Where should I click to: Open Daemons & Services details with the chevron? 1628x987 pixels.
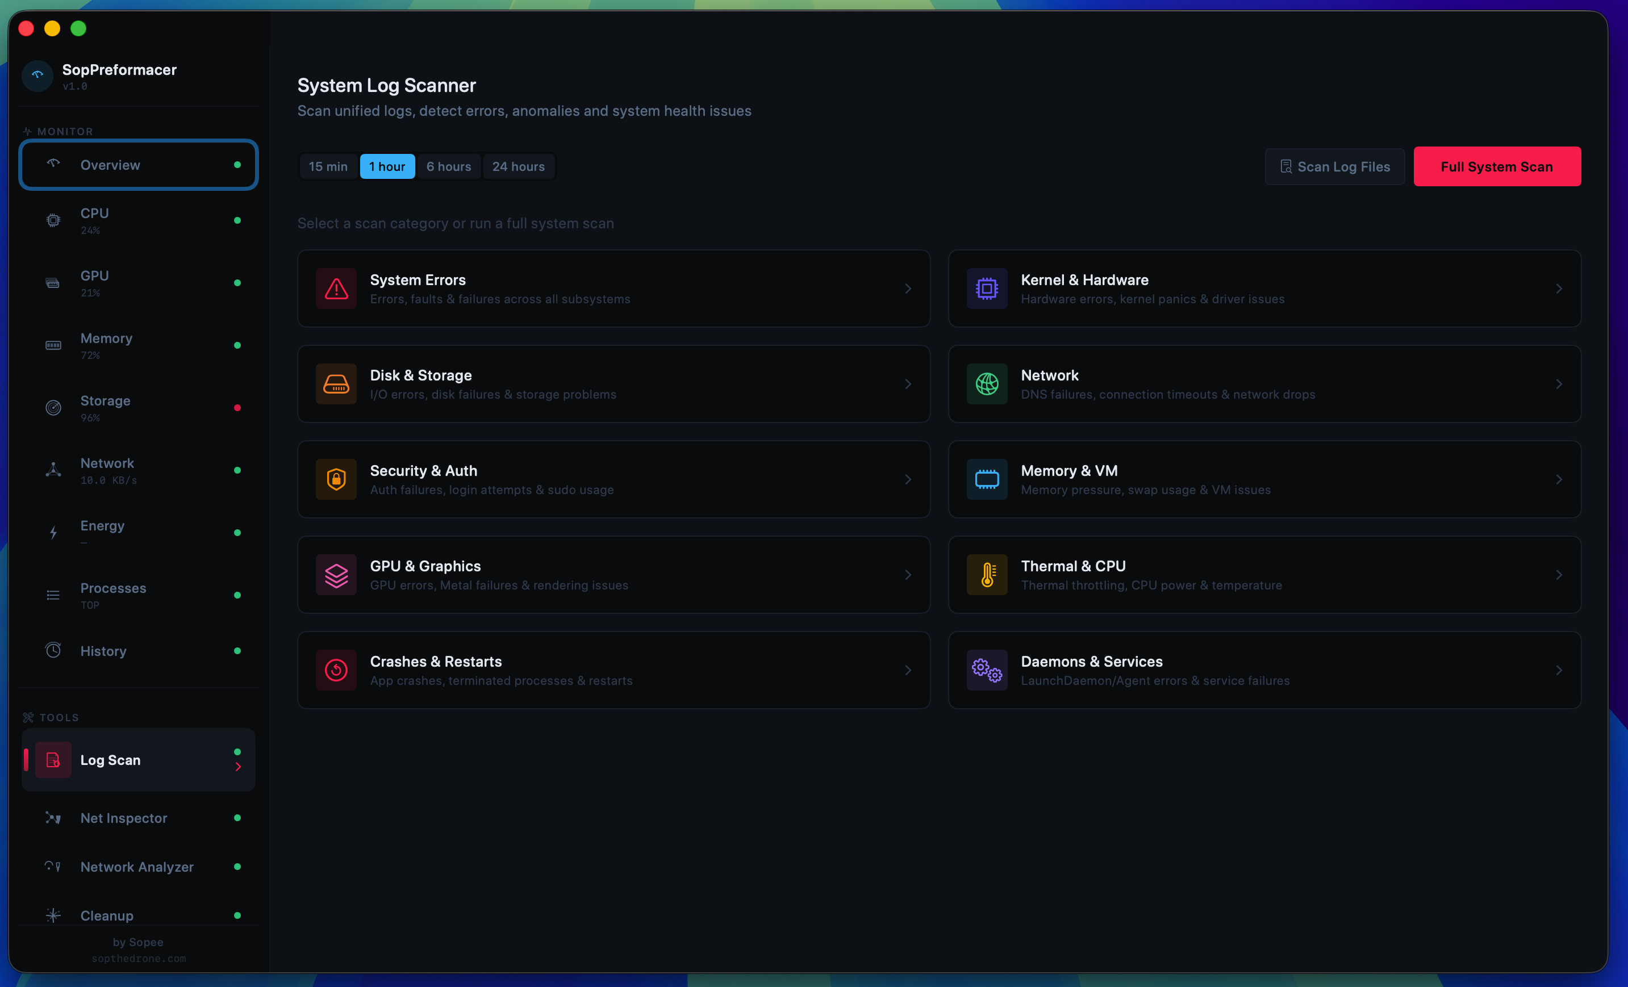(x=1559, y=670)
